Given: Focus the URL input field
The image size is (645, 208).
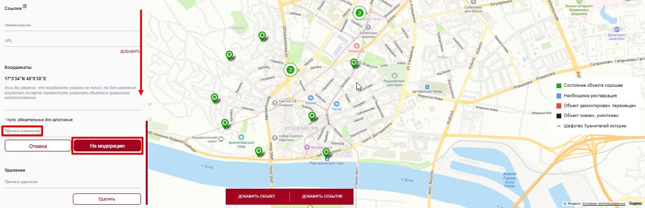Looking at the screenshot, I should (72, 41).
